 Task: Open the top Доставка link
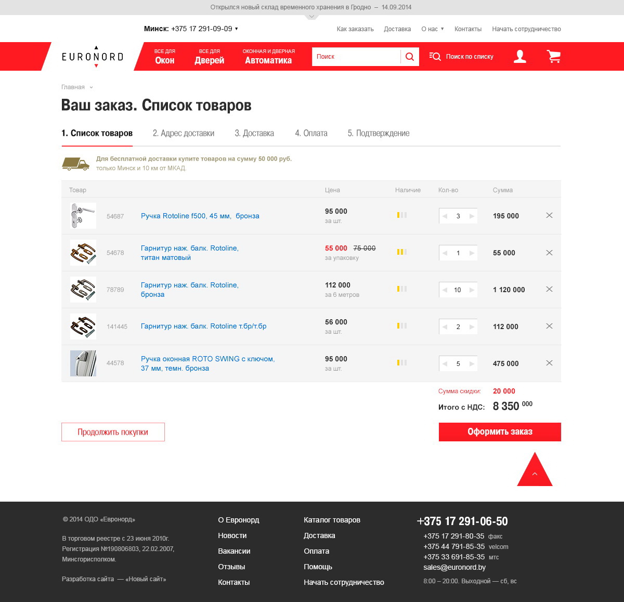tap(397, 29)
